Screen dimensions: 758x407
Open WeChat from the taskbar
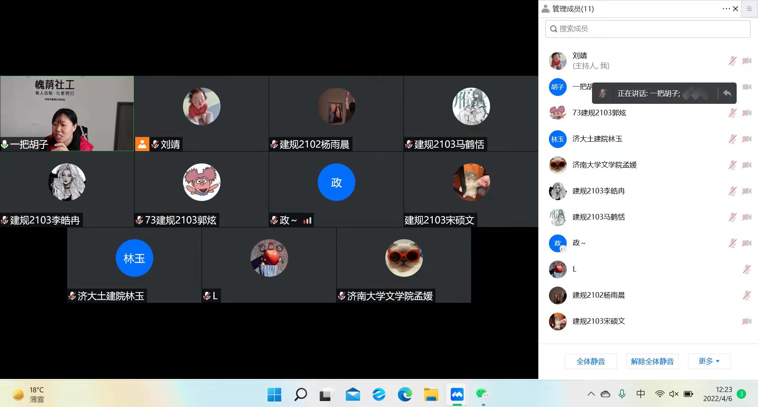coord(482,394)
